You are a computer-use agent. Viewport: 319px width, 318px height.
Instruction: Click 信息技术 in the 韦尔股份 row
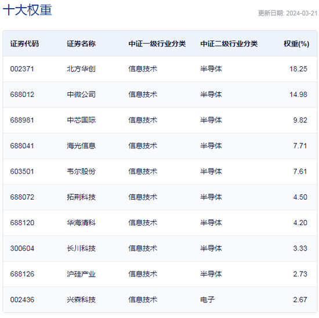pos(143,171)
